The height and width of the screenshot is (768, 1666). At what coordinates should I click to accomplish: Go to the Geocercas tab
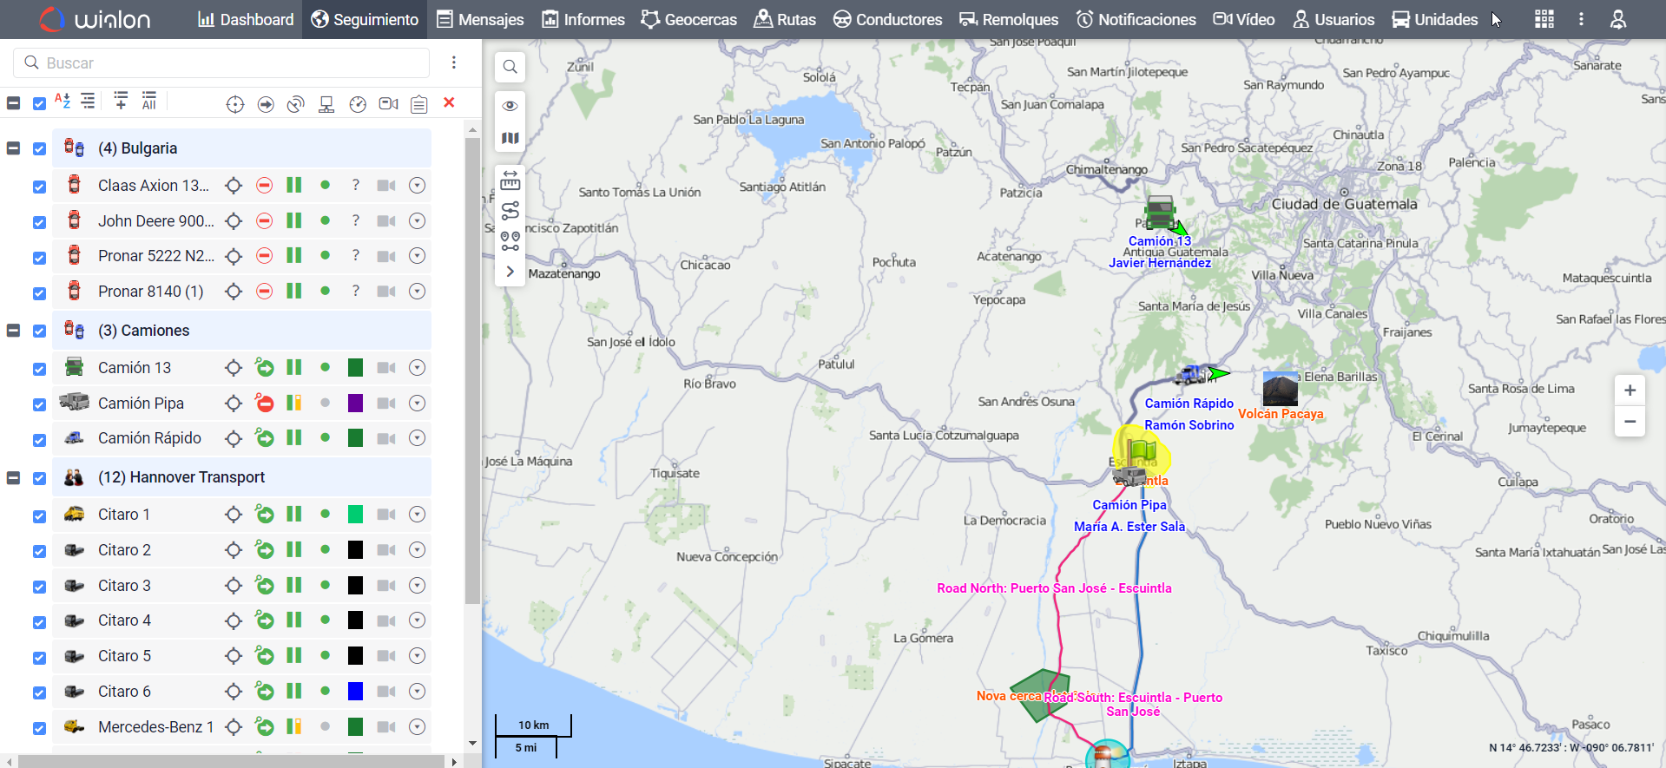pos(688,19)
